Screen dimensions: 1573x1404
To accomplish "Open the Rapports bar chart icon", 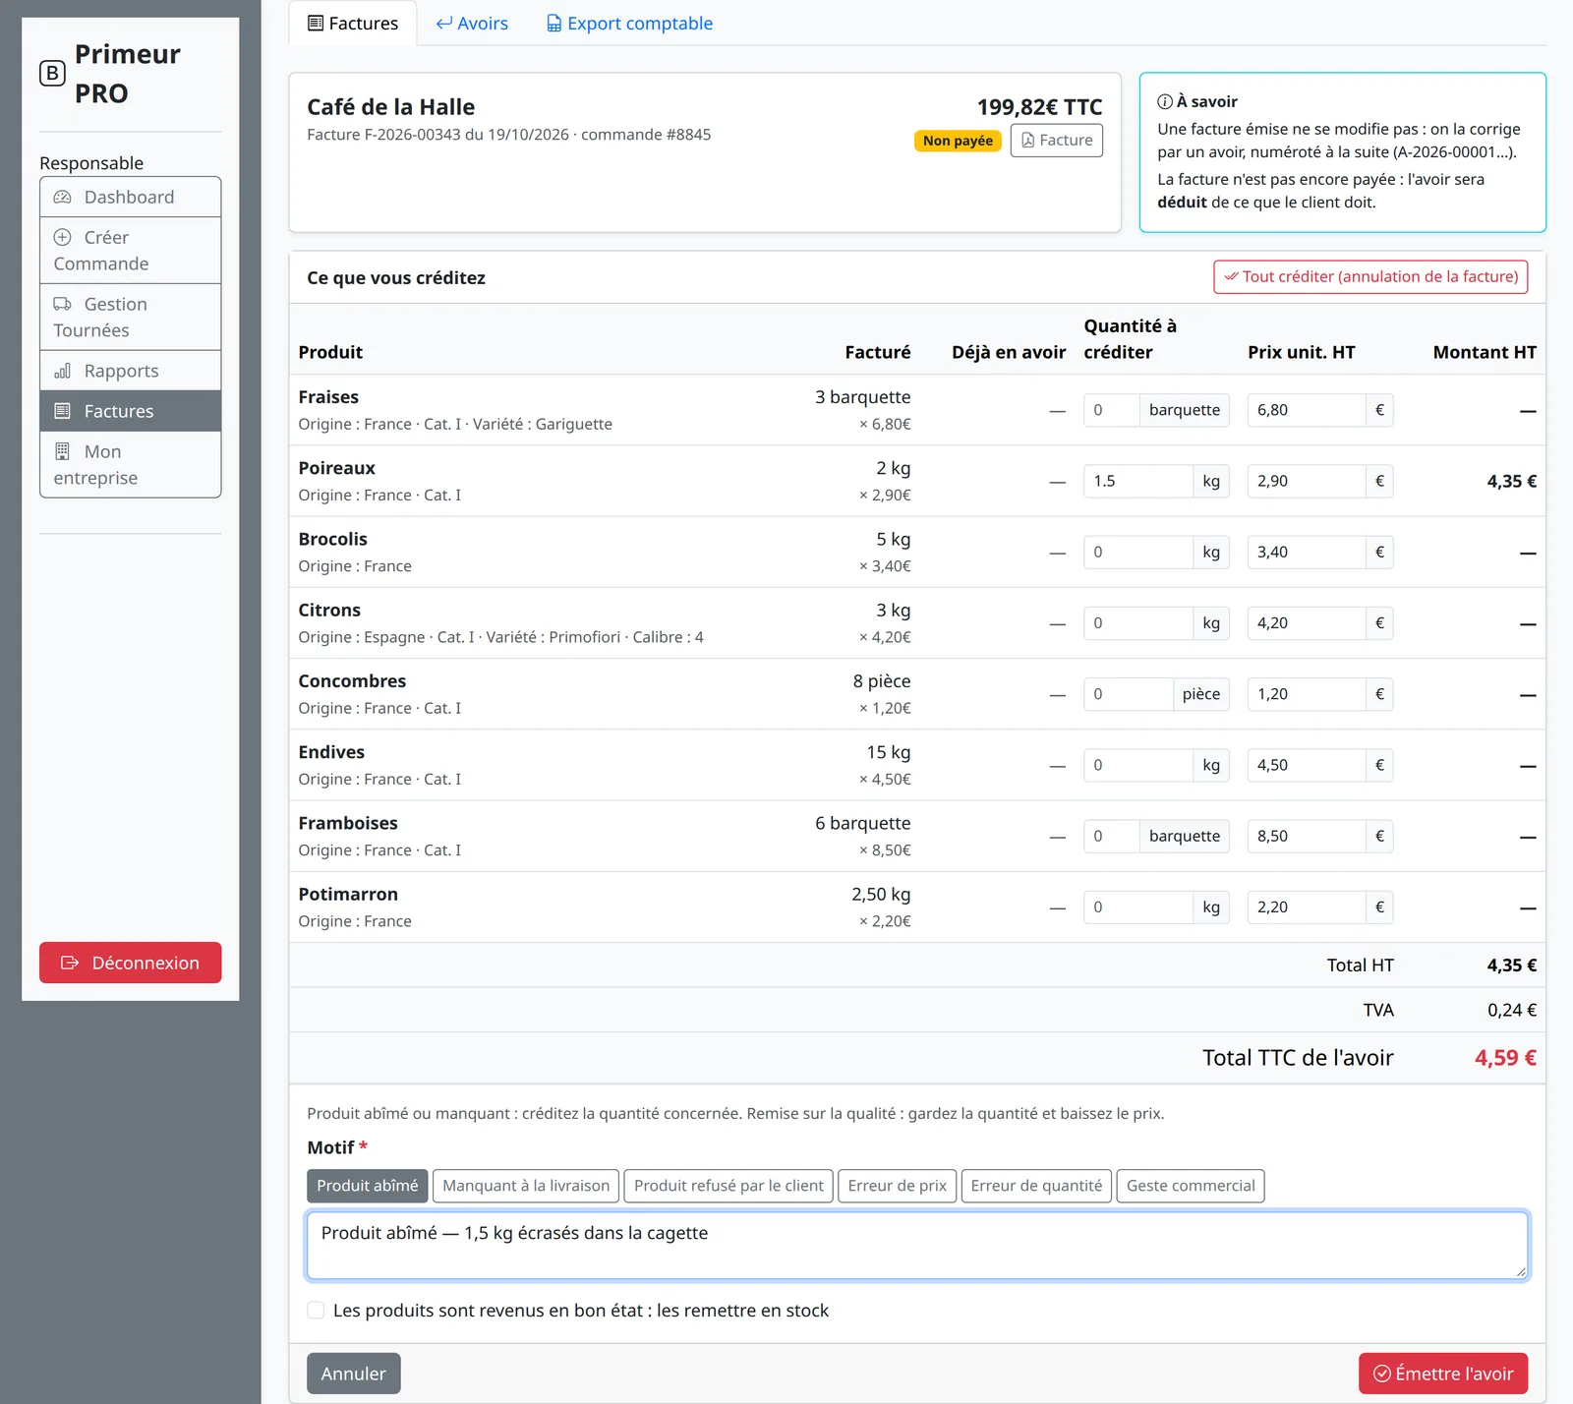I will [62, 371].
